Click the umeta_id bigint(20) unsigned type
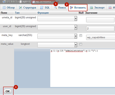 [25, 17]
